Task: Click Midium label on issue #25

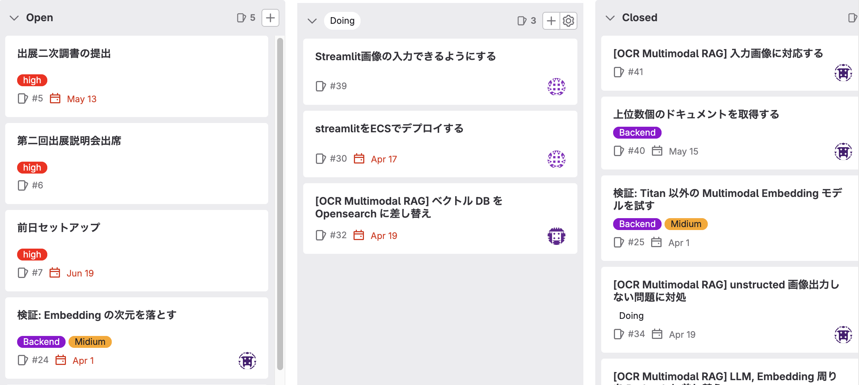Action: [x=686, y=224]
